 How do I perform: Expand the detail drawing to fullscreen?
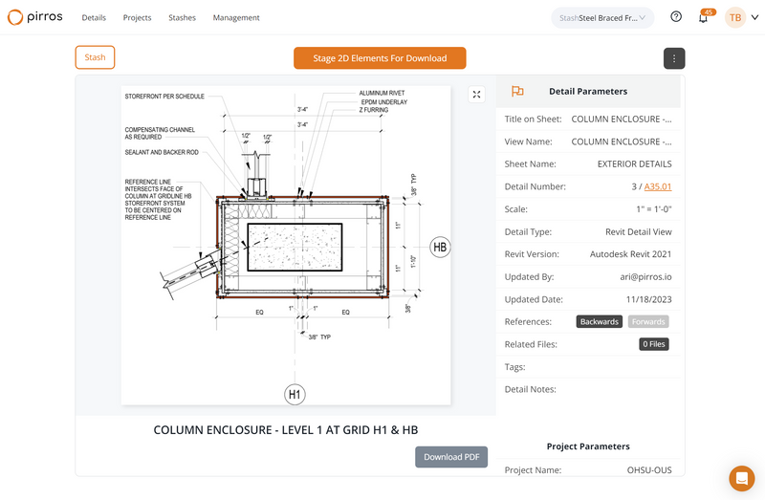click(477, 94)
